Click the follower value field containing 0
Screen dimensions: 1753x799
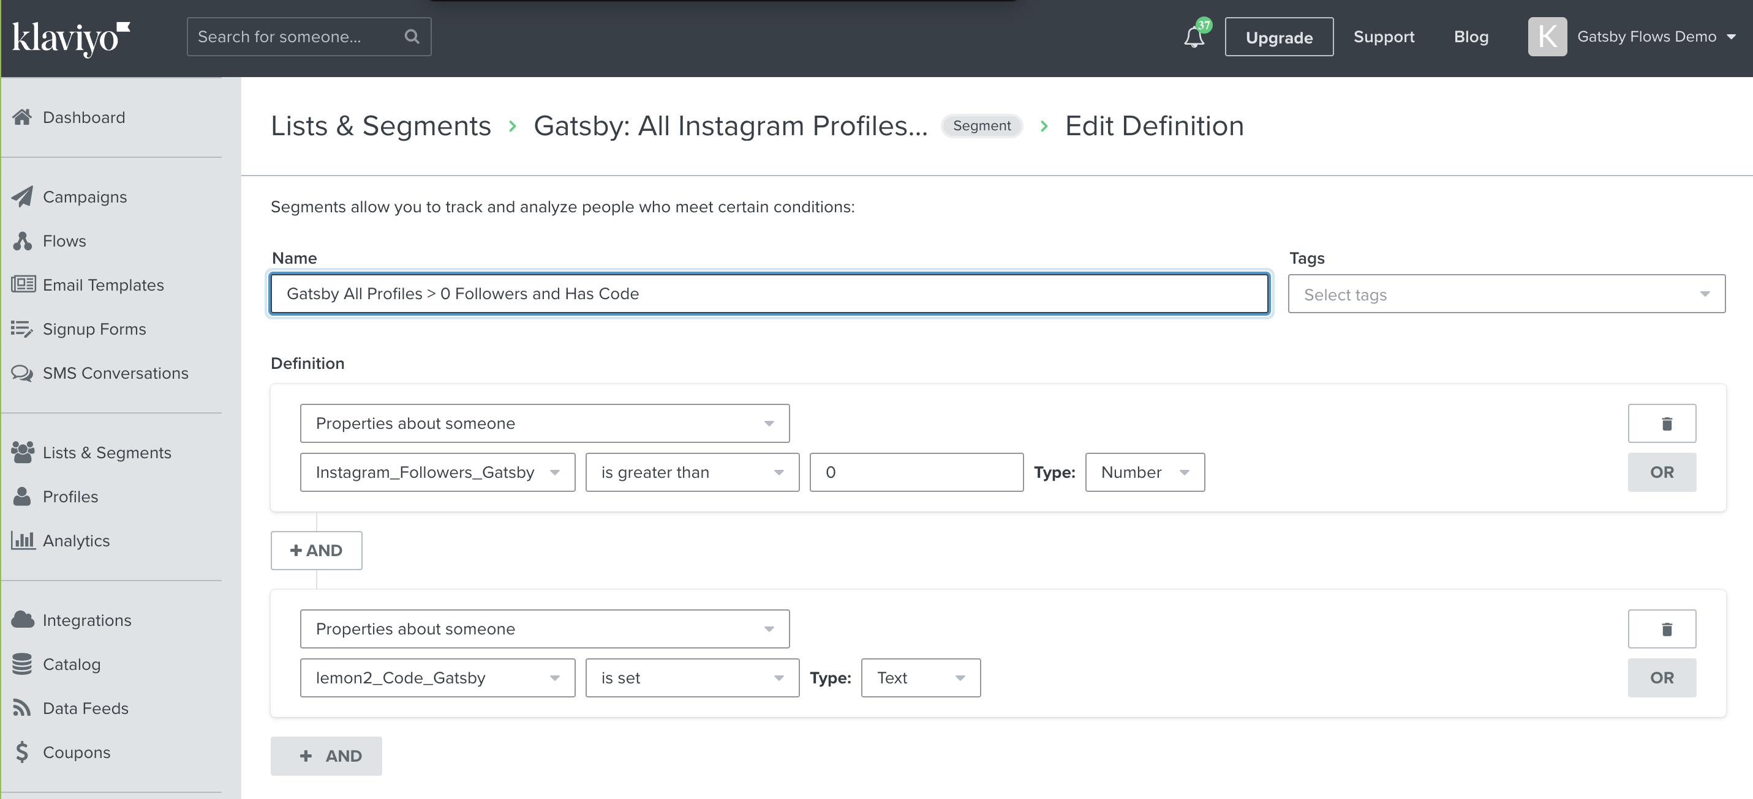[916, 472]
